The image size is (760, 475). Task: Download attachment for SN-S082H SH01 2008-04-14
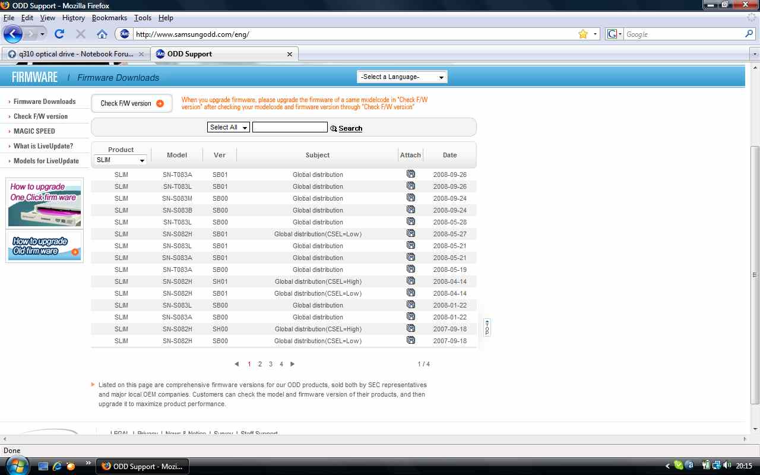[411, 281]
